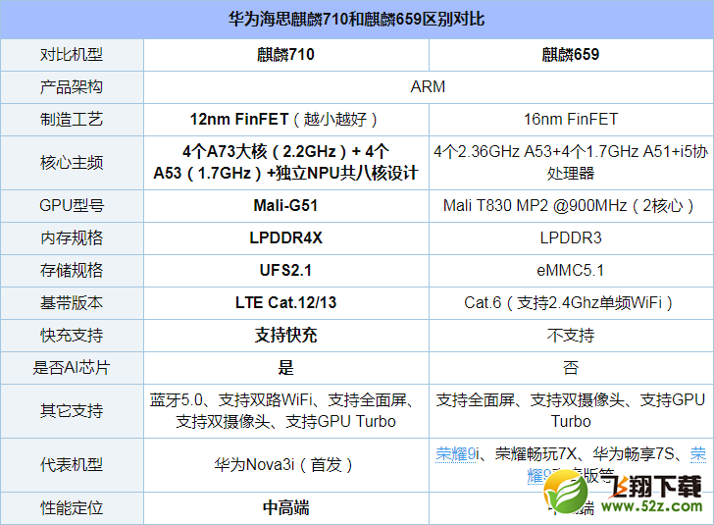714x525 pixels.
Task: Click the 存储规格 row label
Action: (72, 270)
